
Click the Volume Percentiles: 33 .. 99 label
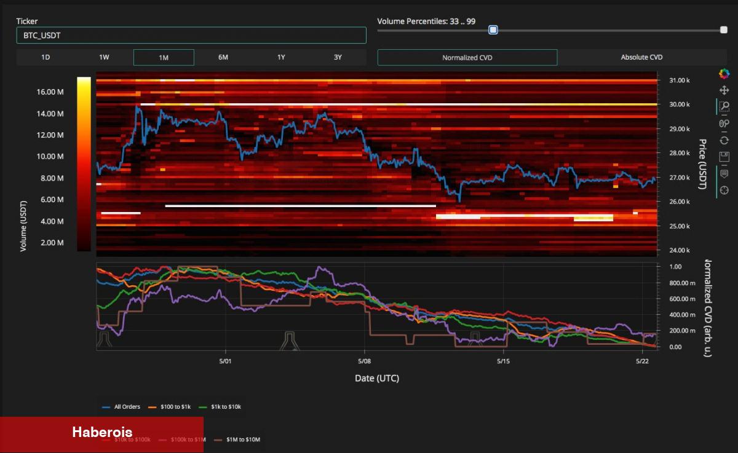[x=426, y=21]
